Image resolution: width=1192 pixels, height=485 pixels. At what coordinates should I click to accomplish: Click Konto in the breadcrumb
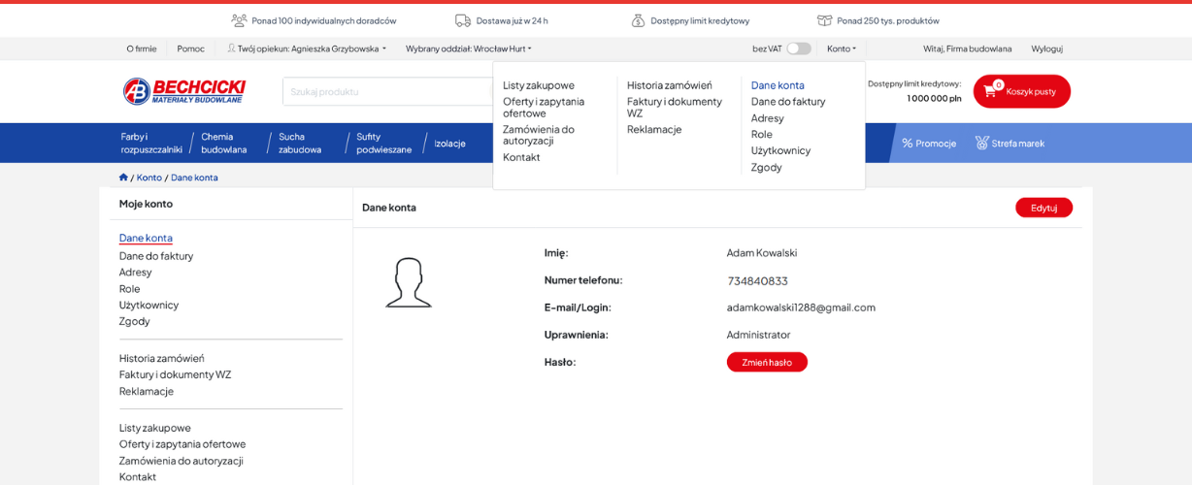(x=149, y=178)
